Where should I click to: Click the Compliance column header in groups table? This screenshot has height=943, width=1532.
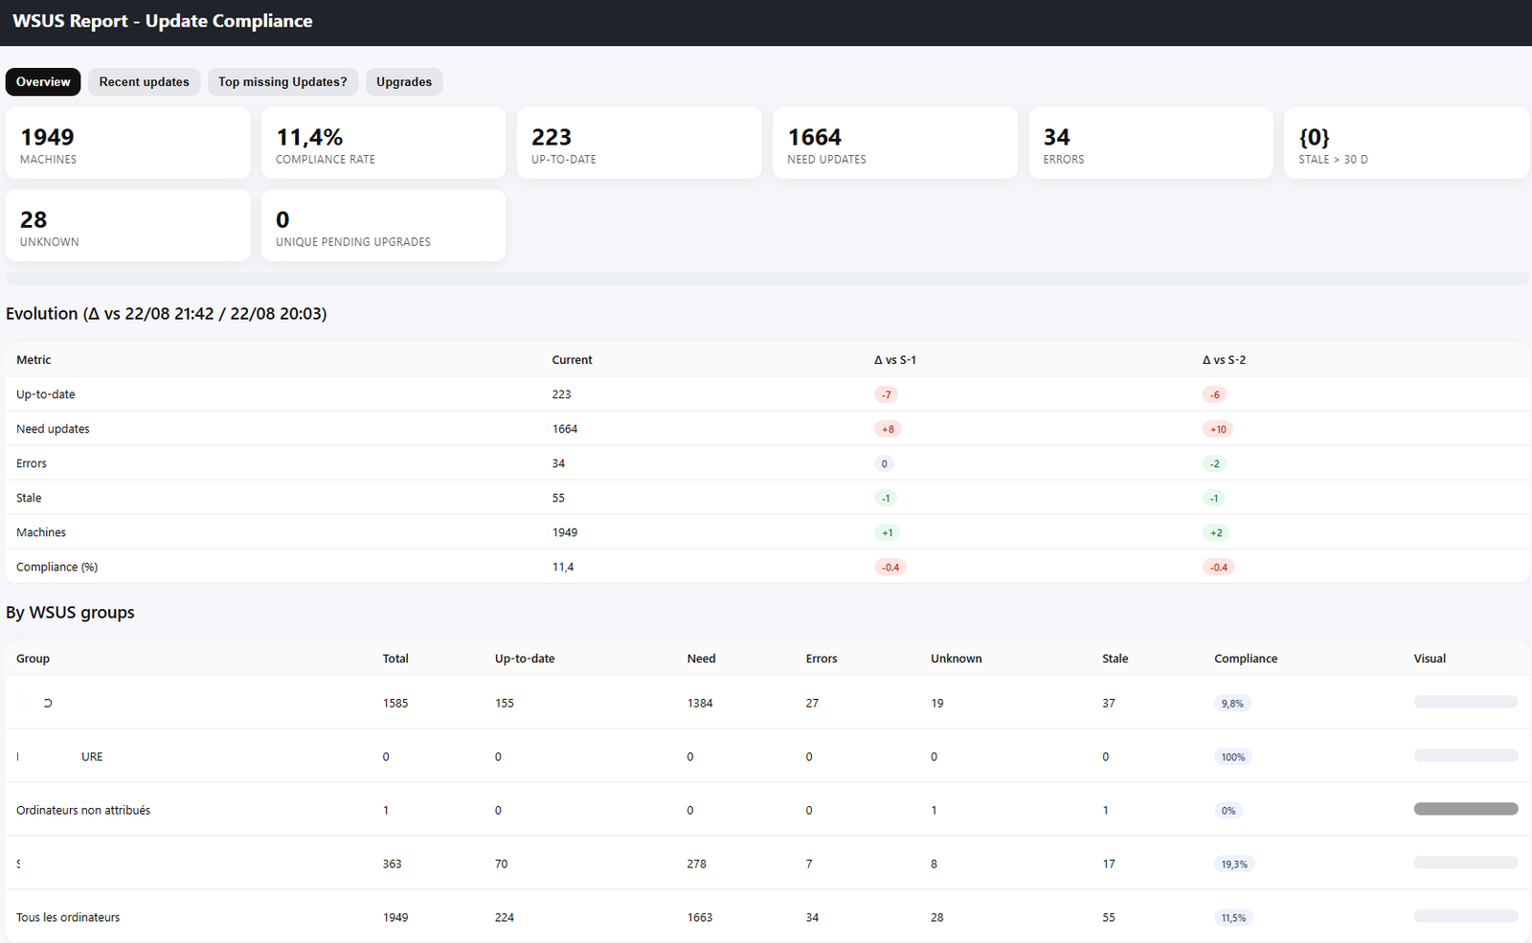click(x=1245, y=659)
